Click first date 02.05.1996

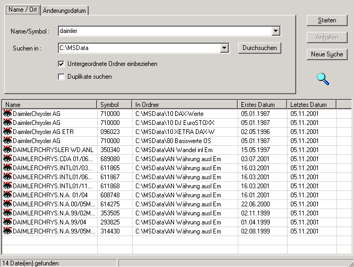tap(255, 132)
